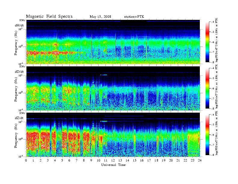Click the hour 12 tick label
The height and width of the screenshot is (184, 238).
[113, 160]
